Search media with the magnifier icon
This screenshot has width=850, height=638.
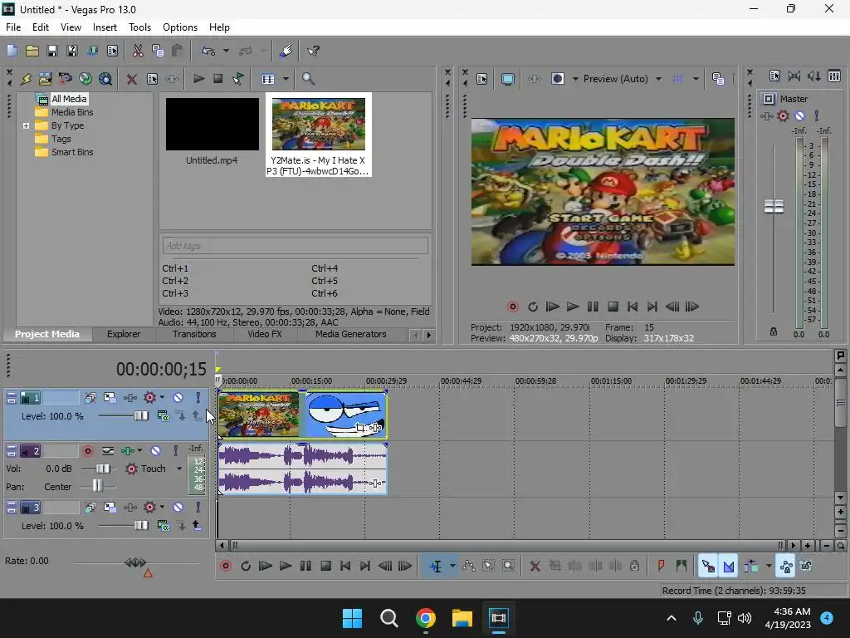click(308, 79)
